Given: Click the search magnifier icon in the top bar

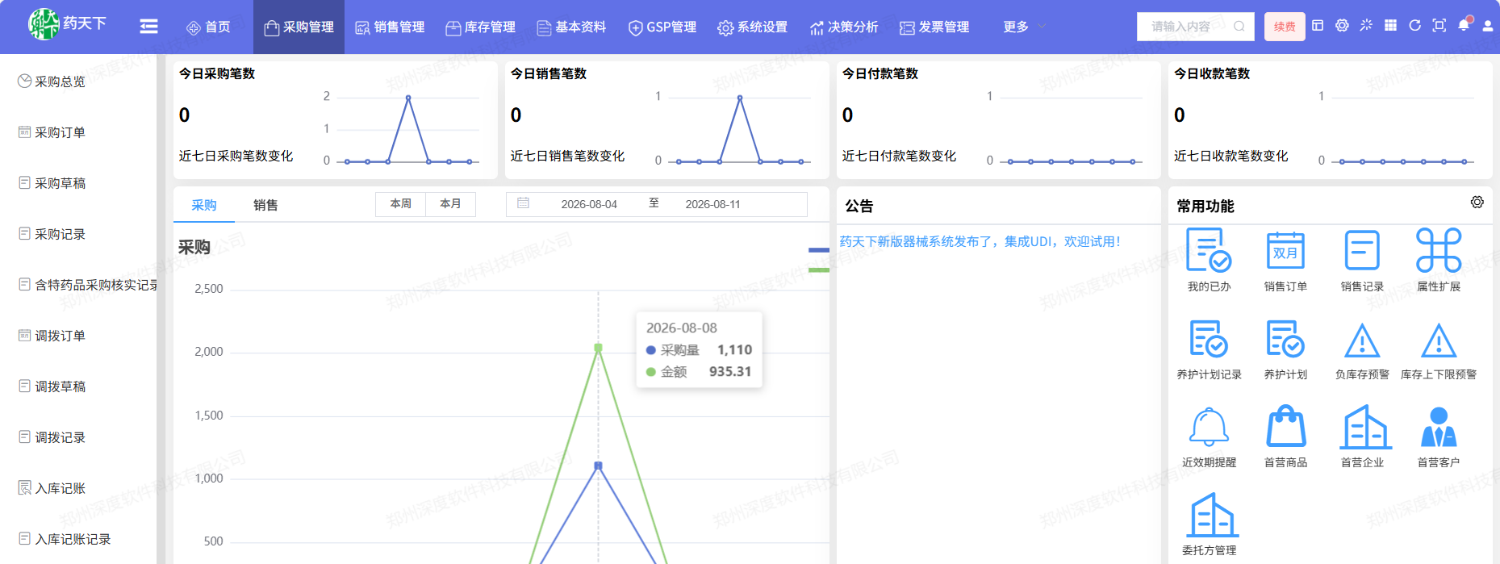Looking at the screenshot, I should [1239, 27].
